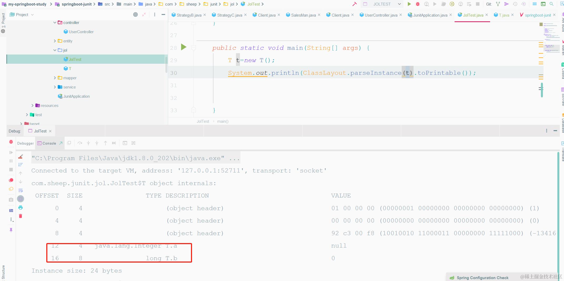Viewport: 564px width, 281px height.
Task: Collapse all in Project panel
Action: tap(144, 14)
